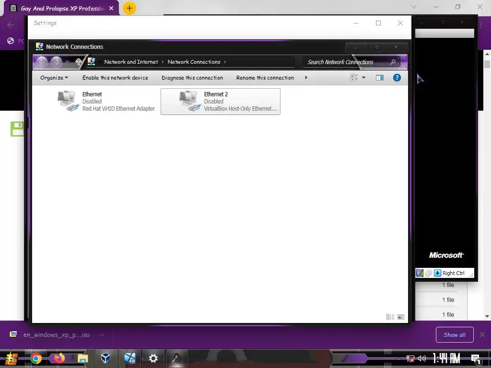Go forward in Network Connections window
This screenshot has width=491, height=368.
pyautogui.click(x=56, y=62)
